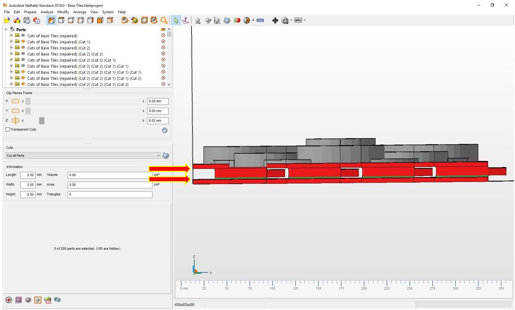Click the Z clip plane slider handle
The image size is (515, 310).
click(42, 120)
